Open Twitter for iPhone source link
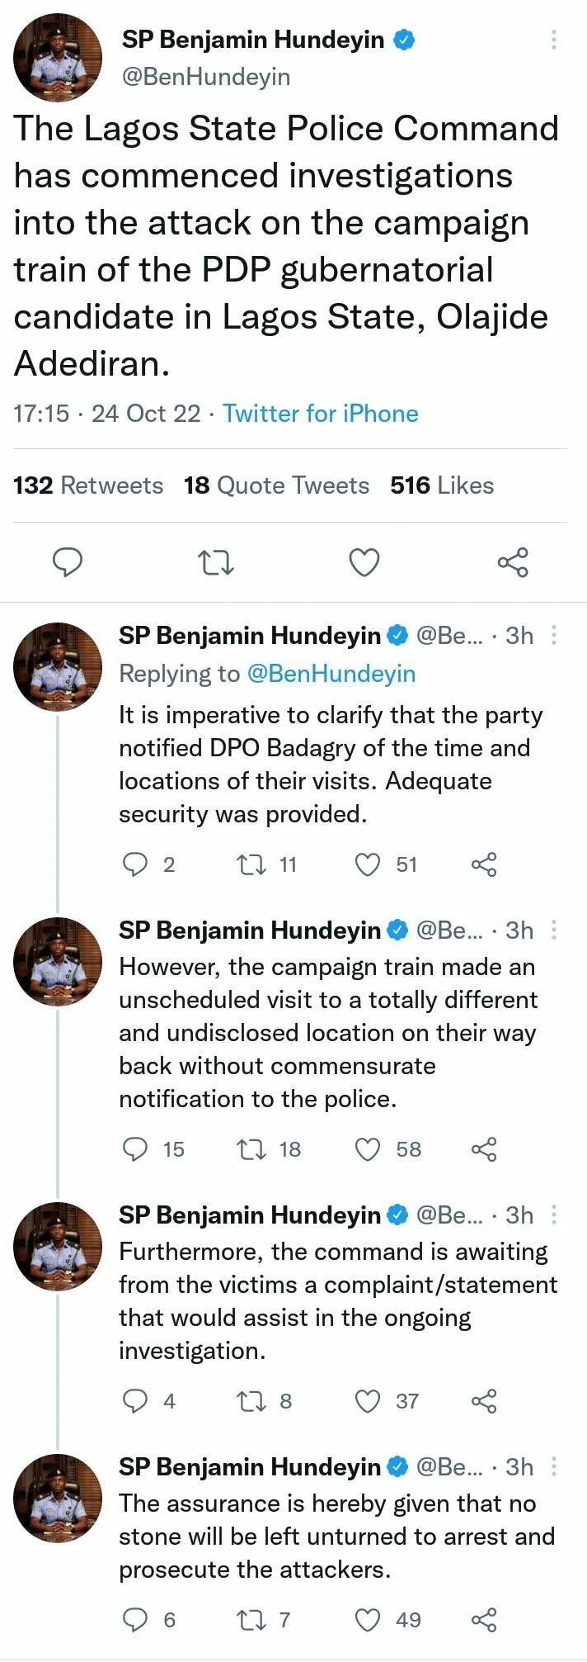The height and width of the screenshot is (1662, 587). [321, 413]
